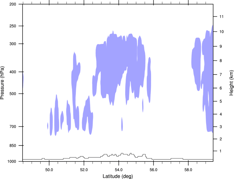The image size is (234, 179).
Task: Click the 400 pressure tick label
Action: click(x=13, y=72)
